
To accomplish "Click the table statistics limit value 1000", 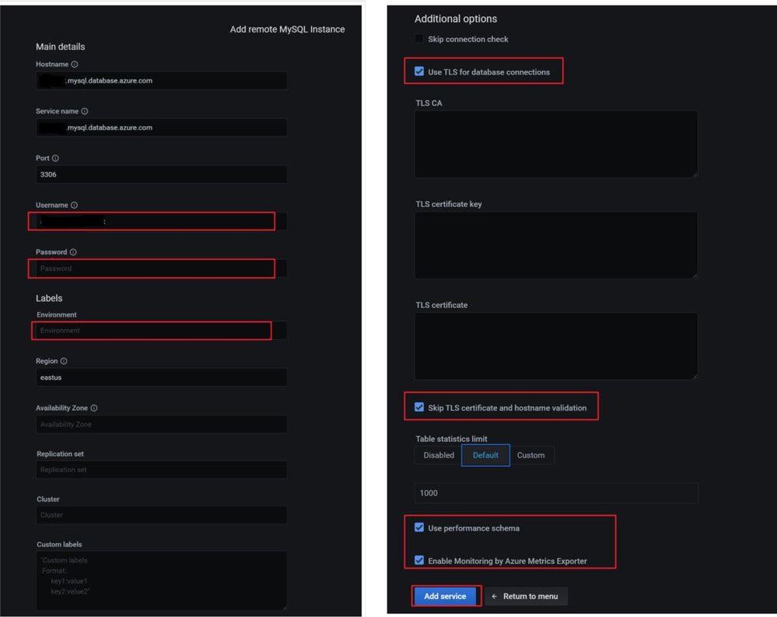I will (556, 493).
